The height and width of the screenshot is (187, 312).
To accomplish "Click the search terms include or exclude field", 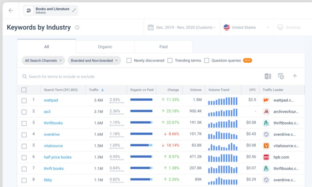I will pyautogui.click(x=62, y=76).
